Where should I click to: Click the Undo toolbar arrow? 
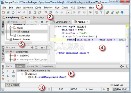(19, 12)
